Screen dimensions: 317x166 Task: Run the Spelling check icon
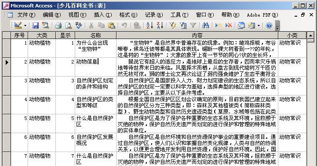tap(79, 25)
